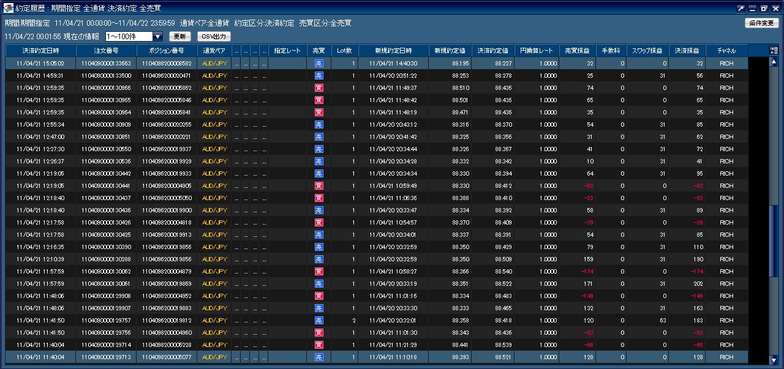This screenshot has height=369, width=784.
Task: Click the 売 icon in the 12:16:35 row
Action: (318, 247)
